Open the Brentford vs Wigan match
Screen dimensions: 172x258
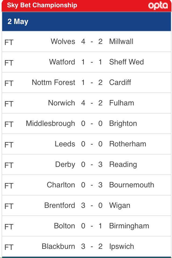click(87, 205)
